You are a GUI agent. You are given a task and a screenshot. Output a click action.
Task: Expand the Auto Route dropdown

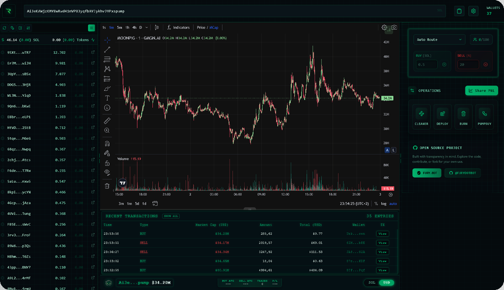[439, 40]
